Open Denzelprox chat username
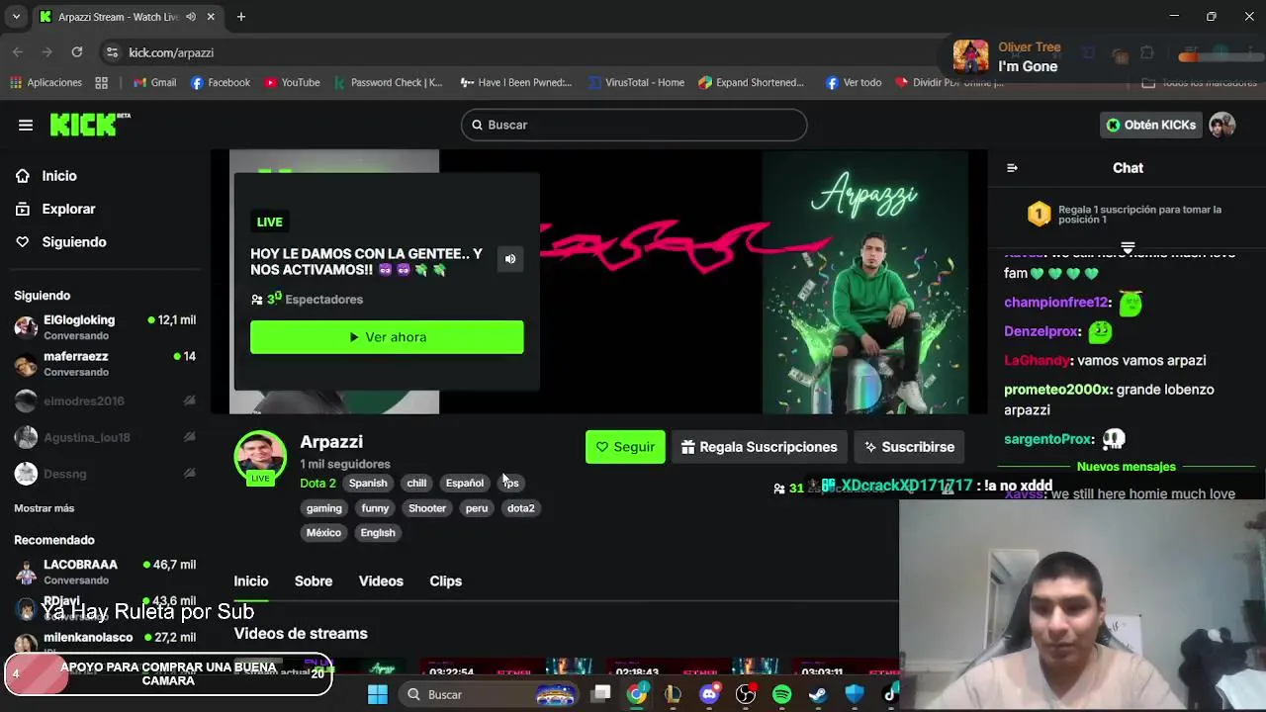This screenshot has height=712, width=1266. click(1042, 332)
